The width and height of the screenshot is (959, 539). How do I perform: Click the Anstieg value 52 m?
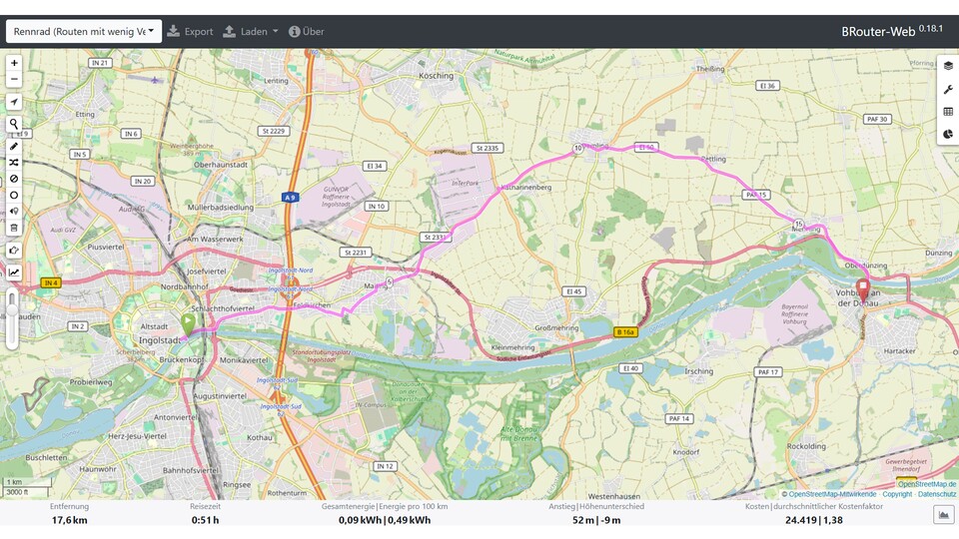(583, 520)
